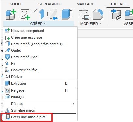This screenshot has width=133, height=122.
Task: Click the Convertir en tôle icon
Action: point(7,70)
